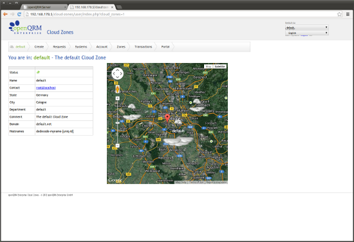Reload the page with the refresh icon
This screenshot has height=242, width=354.
pos(19,14)
